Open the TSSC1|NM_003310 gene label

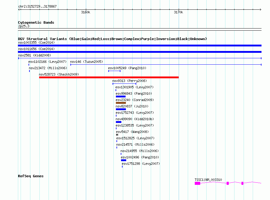208,180
